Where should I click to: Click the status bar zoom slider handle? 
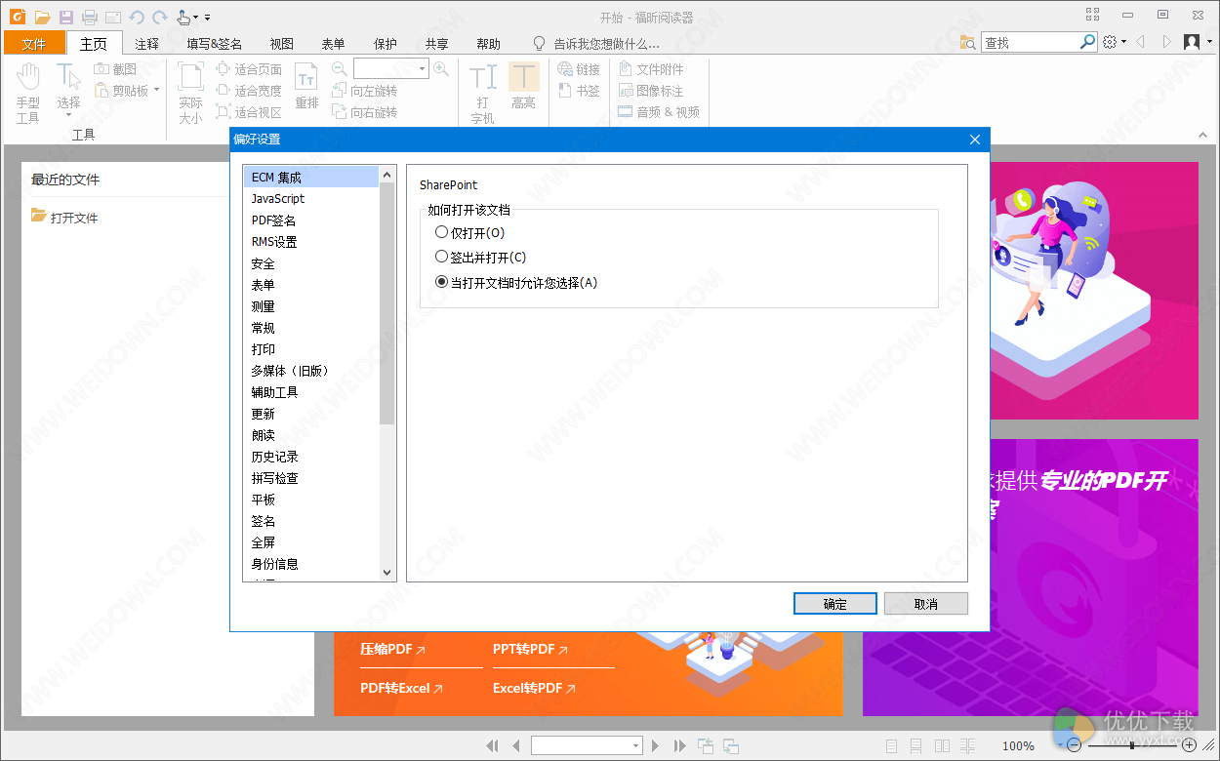tap(1131, 745)
